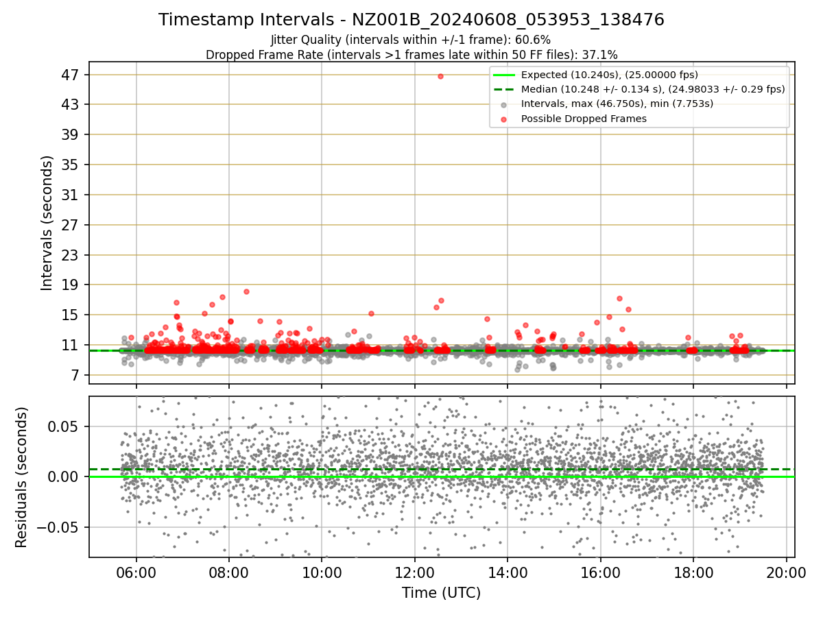This screenshot has height=617, width=823.
Task: Click the 'Median (10.248 +/- 0.134 s)' legend entry
Action: tap(653, 89)
